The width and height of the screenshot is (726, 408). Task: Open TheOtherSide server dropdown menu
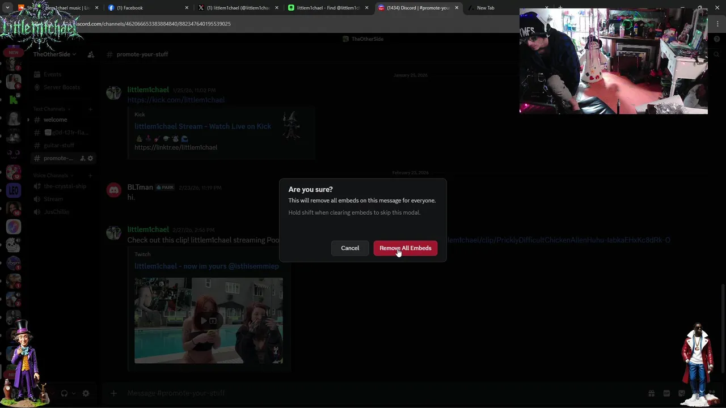point(54,54)
